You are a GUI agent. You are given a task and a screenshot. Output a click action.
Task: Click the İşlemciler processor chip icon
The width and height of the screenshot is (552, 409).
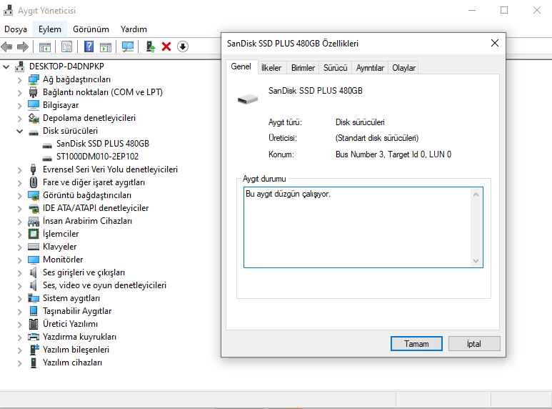pos(34,234)
